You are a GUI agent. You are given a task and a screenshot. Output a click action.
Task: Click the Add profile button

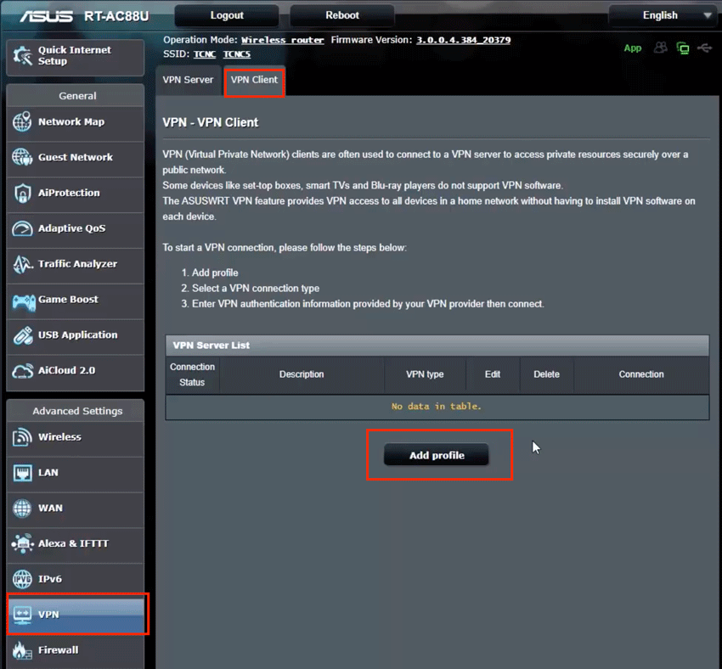tap(437, 455)
